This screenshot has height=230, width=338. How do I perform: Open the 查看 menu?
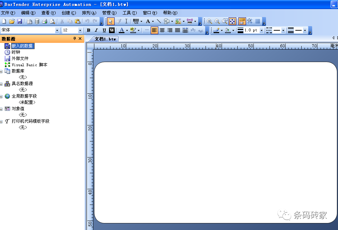49,13
